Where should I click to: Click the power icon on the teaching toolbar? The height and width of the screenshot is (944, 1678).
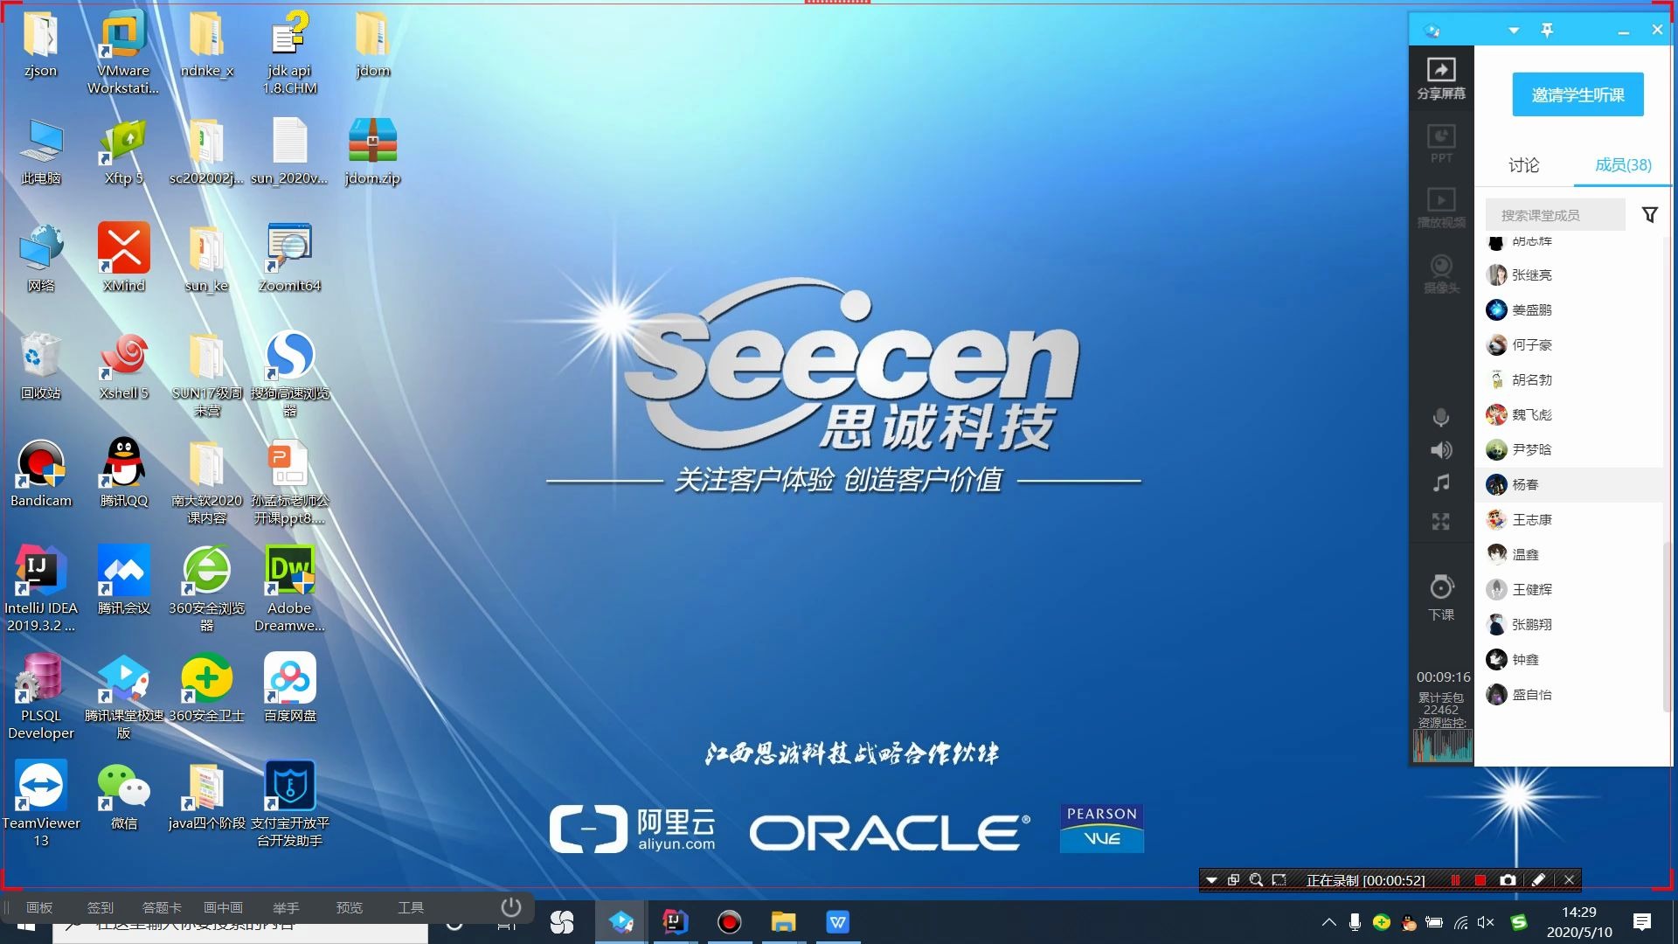click(x=511, y=906)
